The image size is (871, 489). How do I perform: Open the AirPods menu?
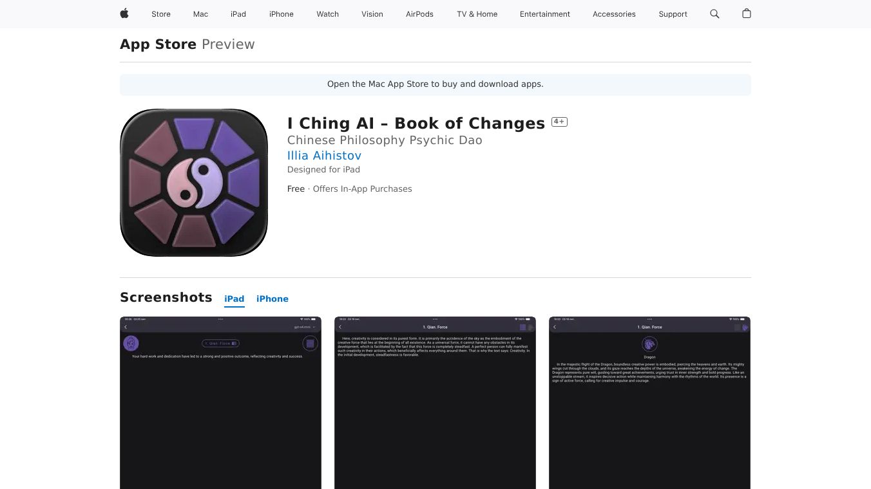coord(420,14)
